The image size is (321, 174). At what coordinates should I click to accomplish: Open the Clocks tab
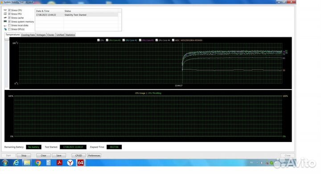(x=50, y=35)
